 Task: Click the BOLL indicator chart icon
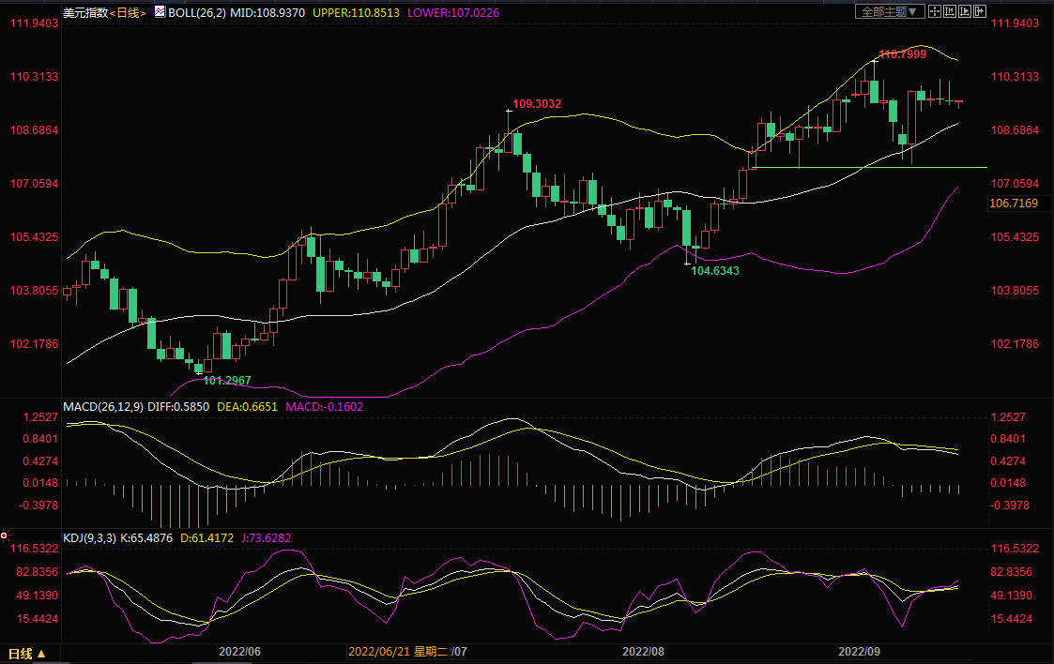tap(159, 12)
